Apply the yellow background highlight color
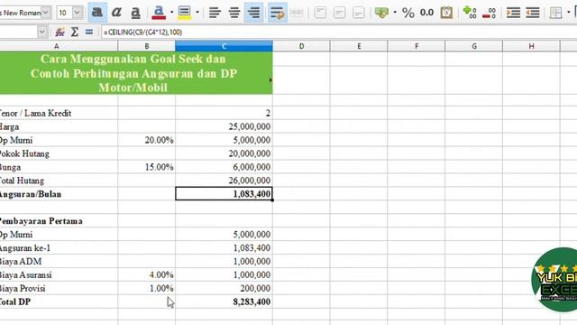577x325 pixels. tap(184, 13)
